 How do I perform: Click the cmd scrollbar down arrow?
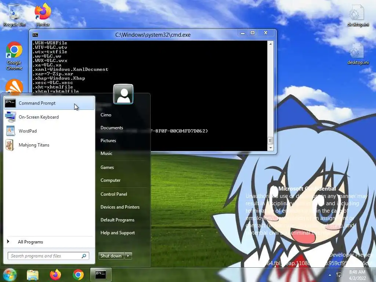(x=271, y=148)
